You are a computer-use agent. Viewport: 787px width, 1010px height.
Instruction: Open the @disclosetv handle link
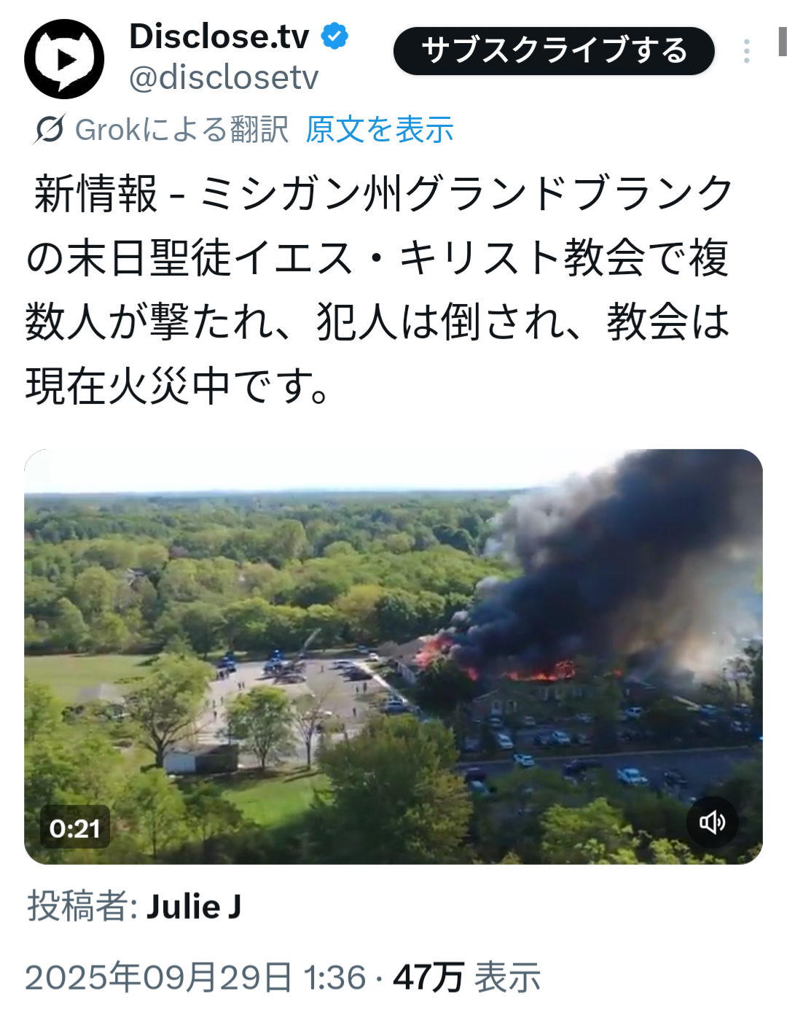[224, 77]
